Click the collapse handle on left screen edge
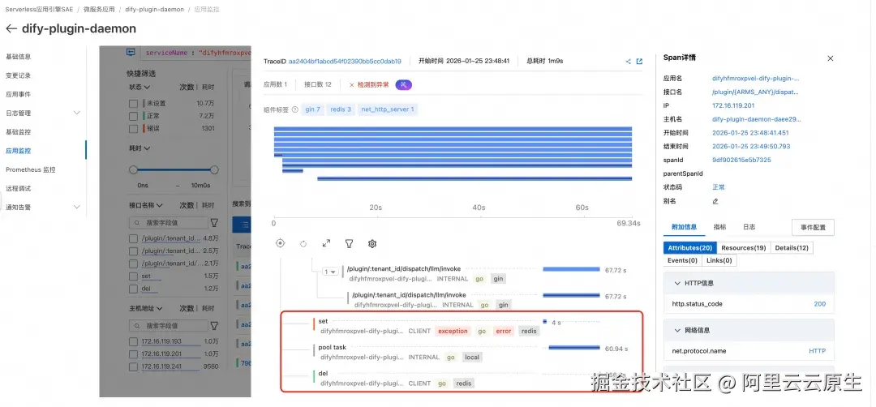The image size is (876, 407). (1, 199)
